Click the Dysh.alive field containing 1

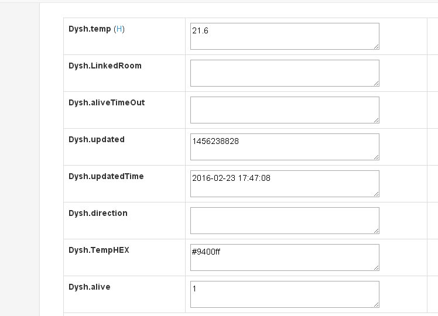coord(285,294)
